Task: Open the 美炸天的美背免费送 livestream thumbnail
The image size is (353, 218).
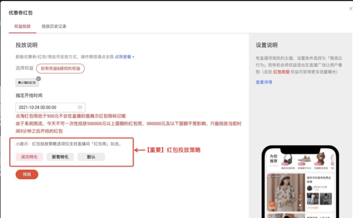Action: coord(318,178)
